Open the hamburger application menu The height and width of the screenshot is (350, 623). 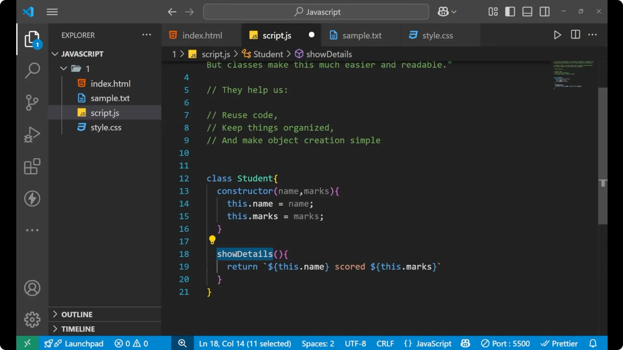[52, 12]
